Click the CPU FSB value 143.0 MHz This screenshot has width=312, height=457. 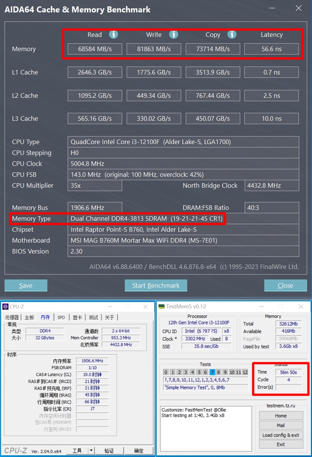click(x=183, y=175)
